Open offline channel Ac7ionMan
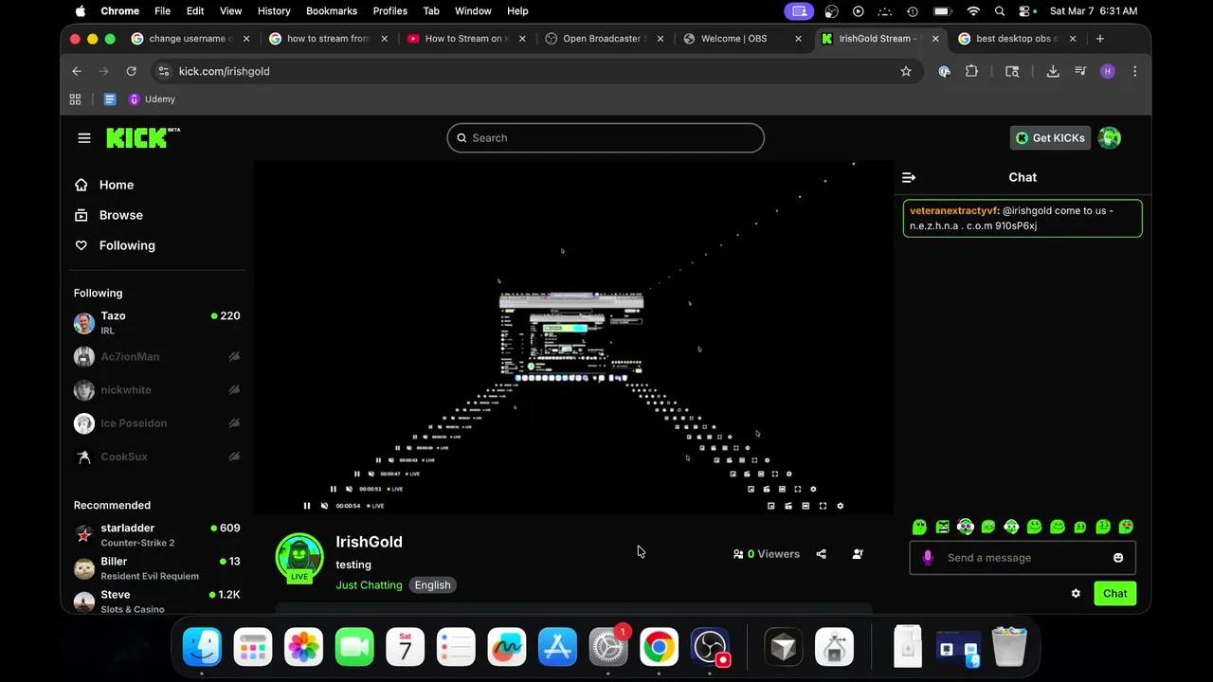1213x682 pixels. click(157, 357)
